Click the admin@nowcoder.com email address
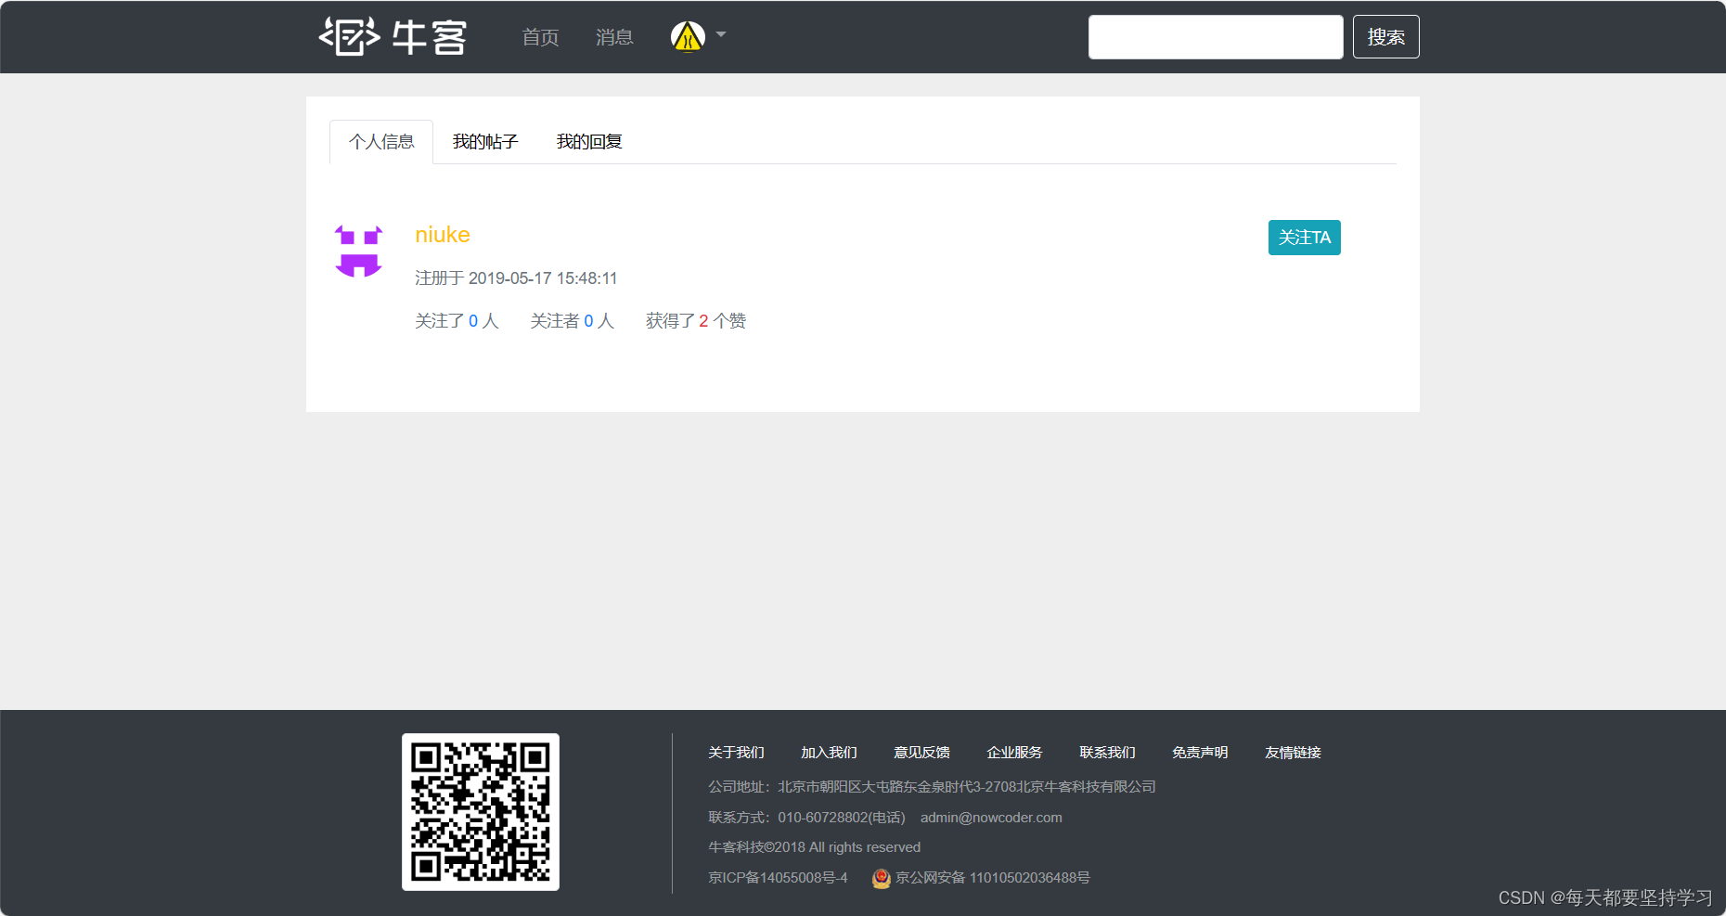The image size is (1726, 916). (991, 818)
